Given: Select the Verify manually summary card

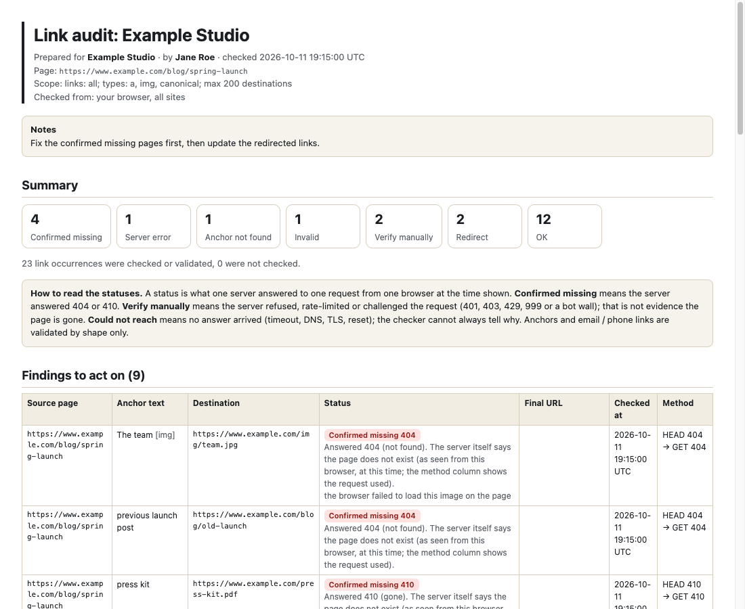Looking at the screenshot, I should pyautogui.click(x=404, y=227).
